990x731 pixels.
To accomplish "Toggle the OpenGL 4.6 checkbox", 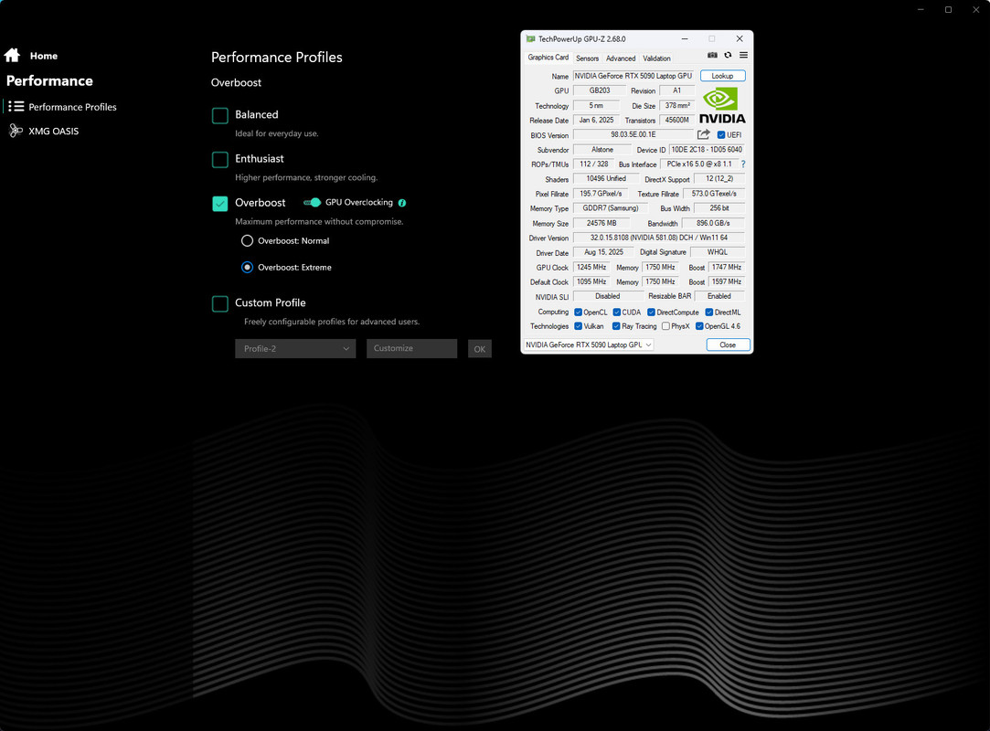I will pyautogui.click(x=699, y=326).
